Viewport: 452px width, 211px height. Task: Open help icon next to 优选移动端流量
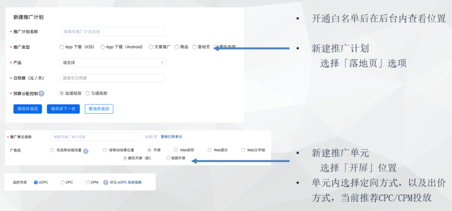86,151
